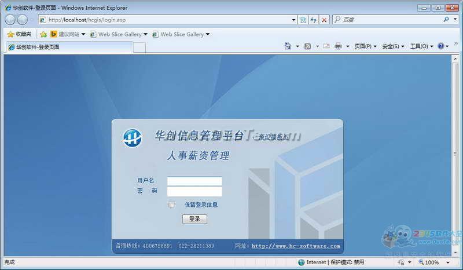Open the 安全(S) menu
Screen dimensions: 463x270
click(x=393, y=46)
